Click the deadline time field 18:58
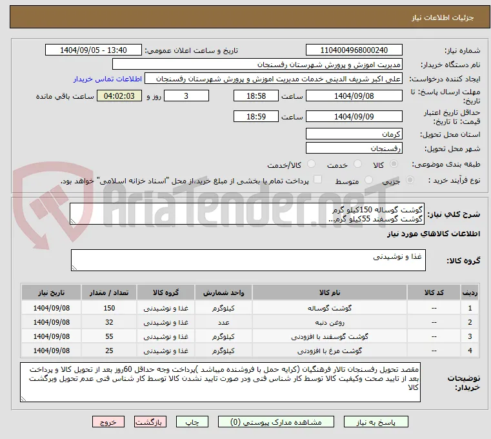This screenshot has height=439, width=491. pyautogui.click(x=256, y=96)
